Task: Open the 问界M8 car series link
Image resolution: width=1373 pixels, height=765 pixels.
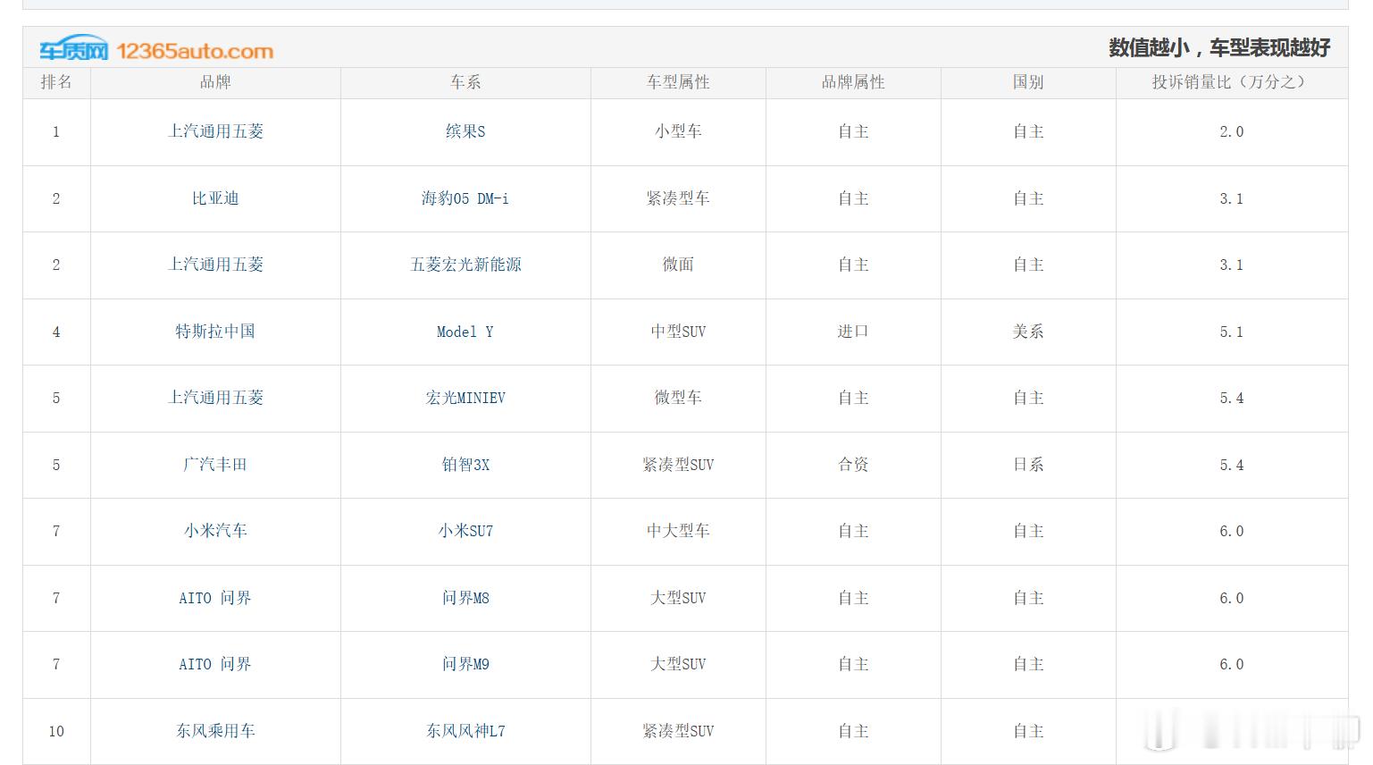Action: pyautogui.click(x=465, y=598)
